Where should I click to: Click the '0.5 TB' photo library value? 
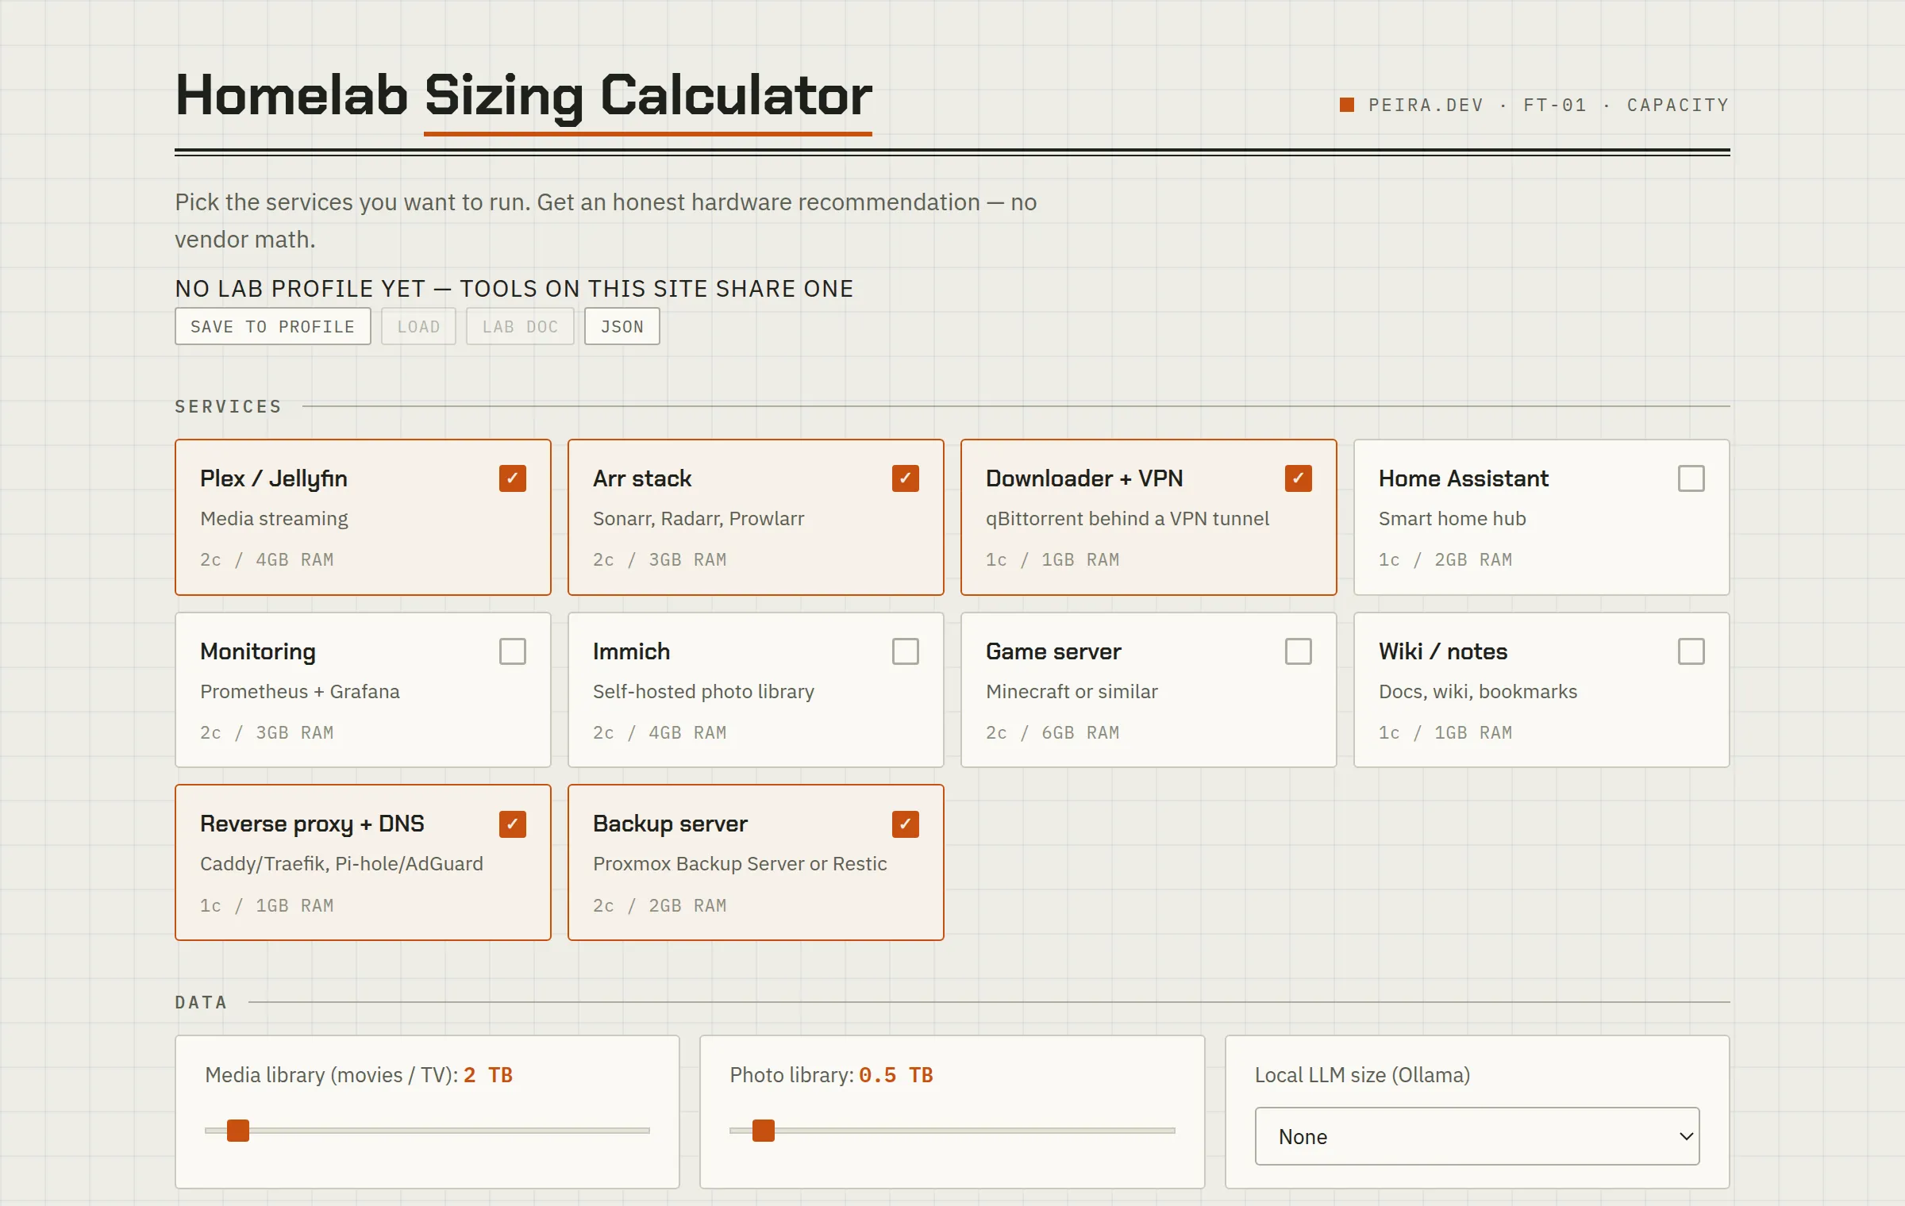click(x=896, y=1075)
